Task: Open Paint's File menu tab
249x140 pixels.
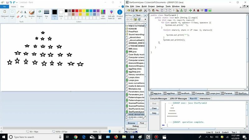Action: [4, 7]
